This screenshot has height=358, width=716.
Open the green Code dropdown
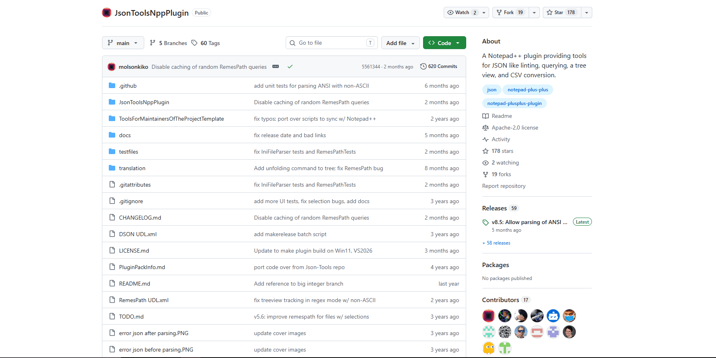pos(444,43)
